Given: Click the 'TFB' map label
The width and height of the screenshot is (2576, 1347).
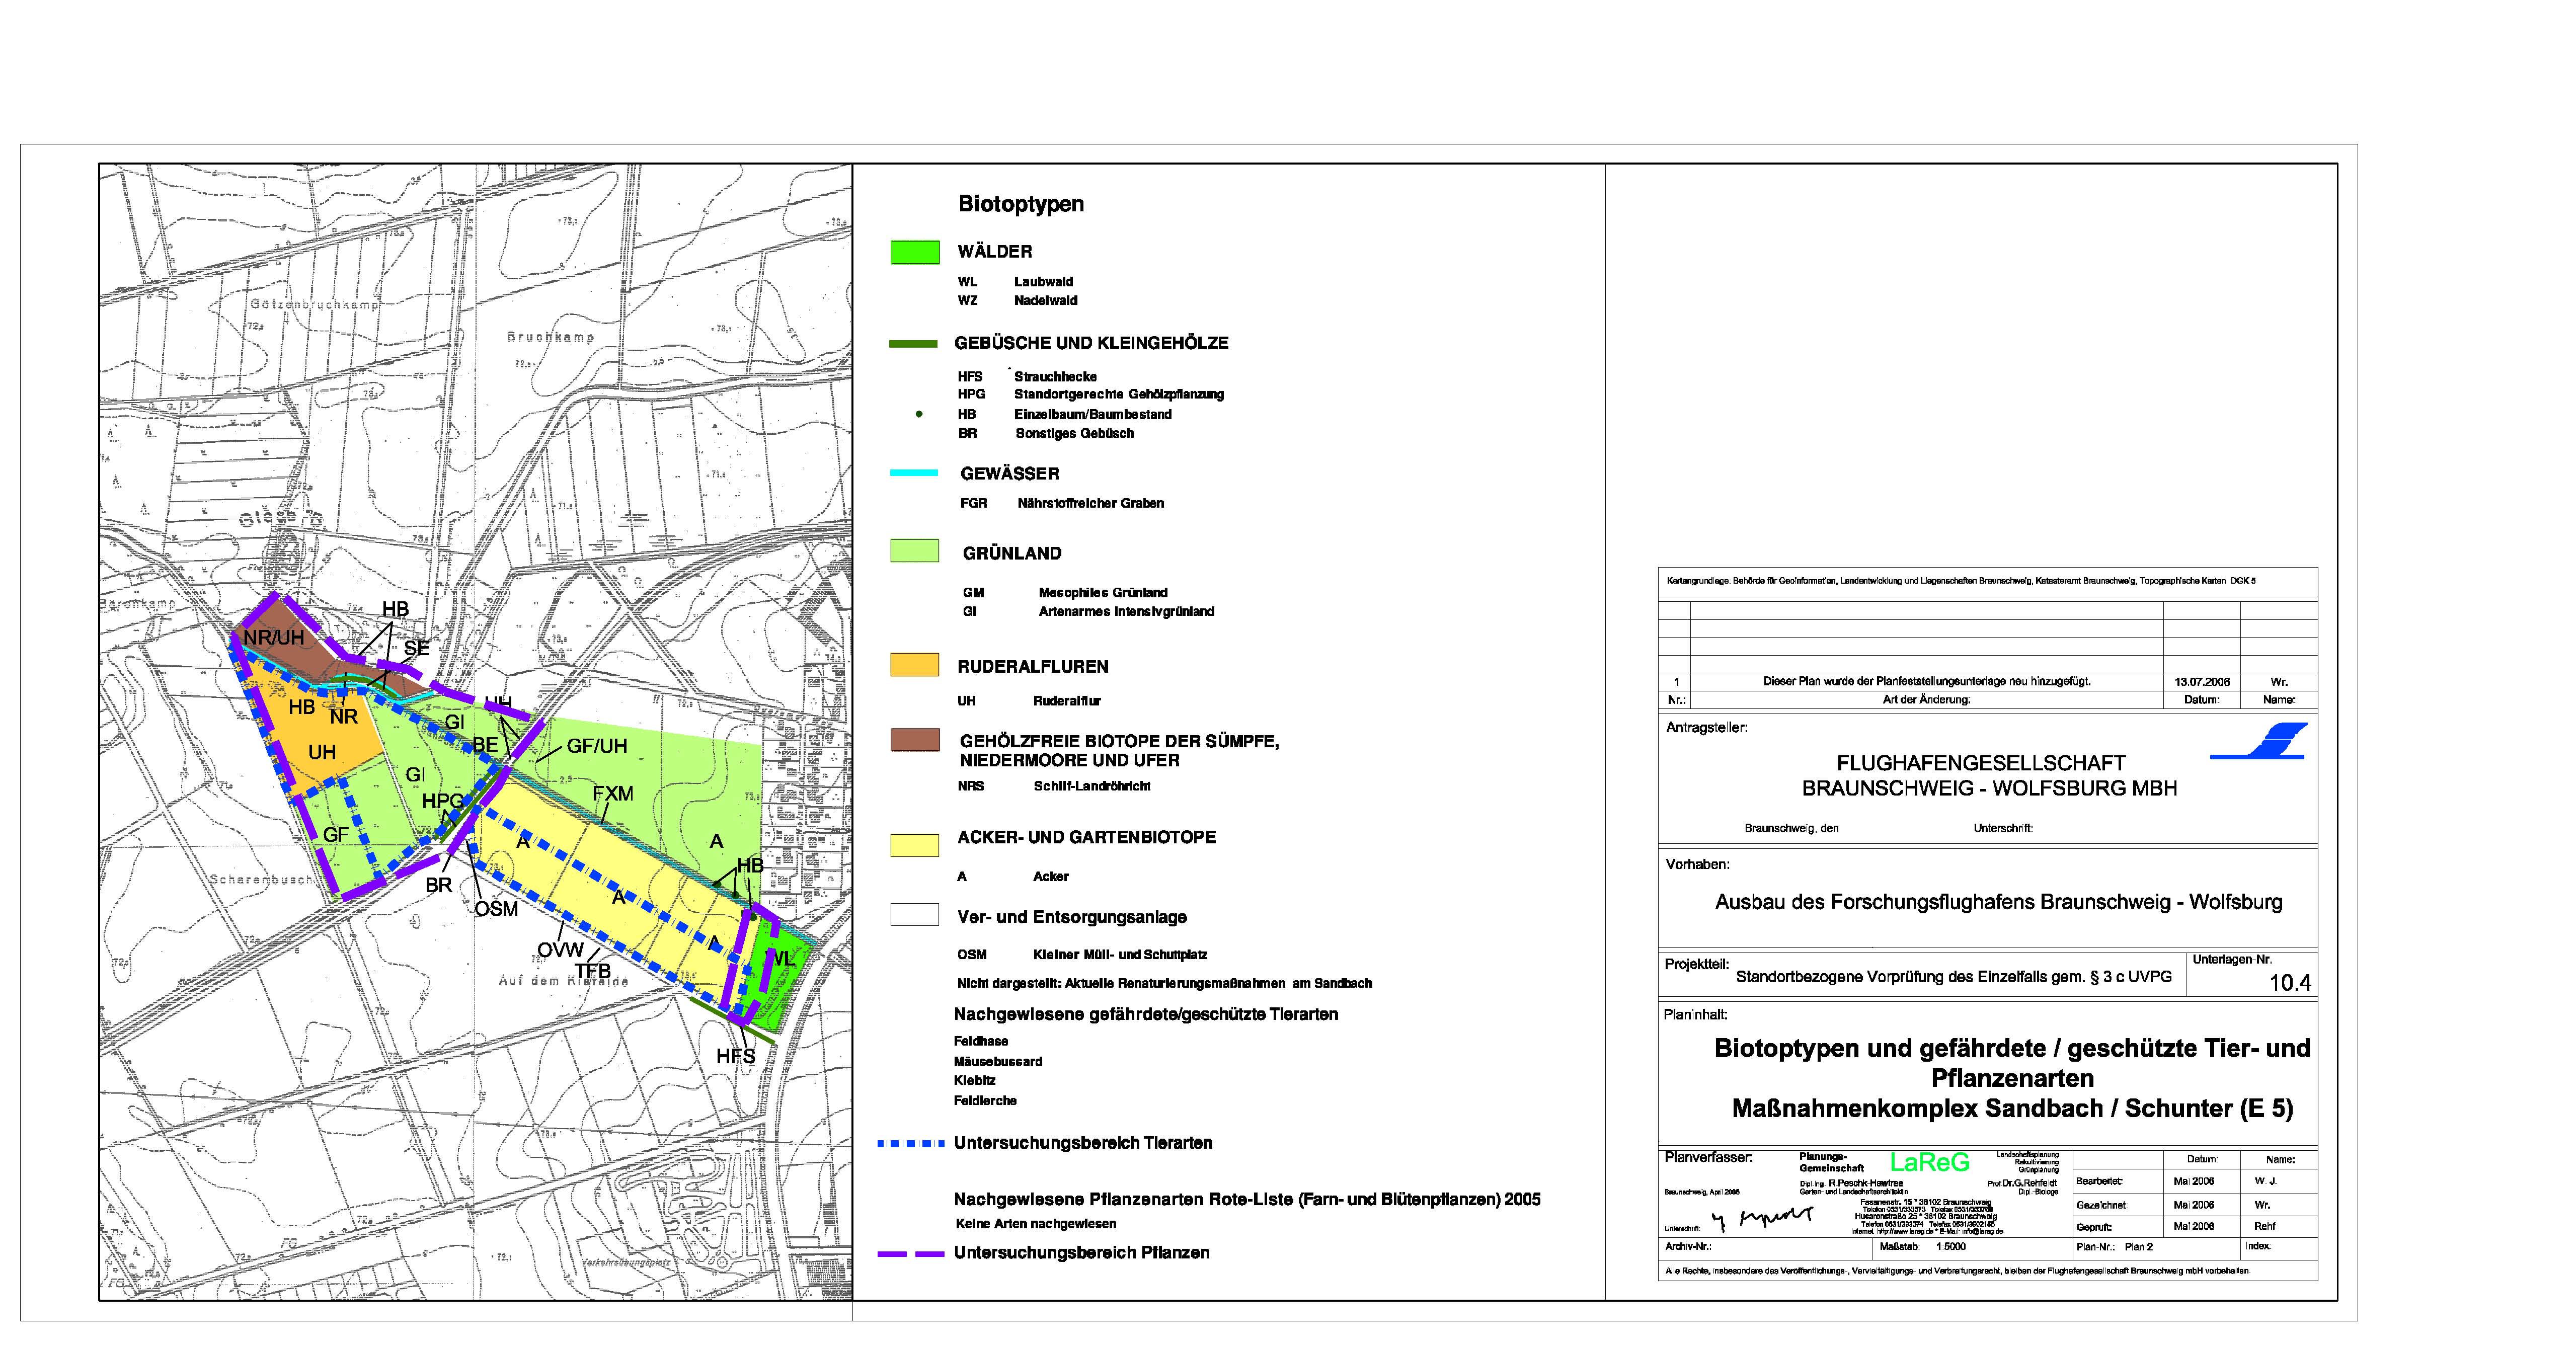Looking at the screenshot, I should click(x=592, y=971).
